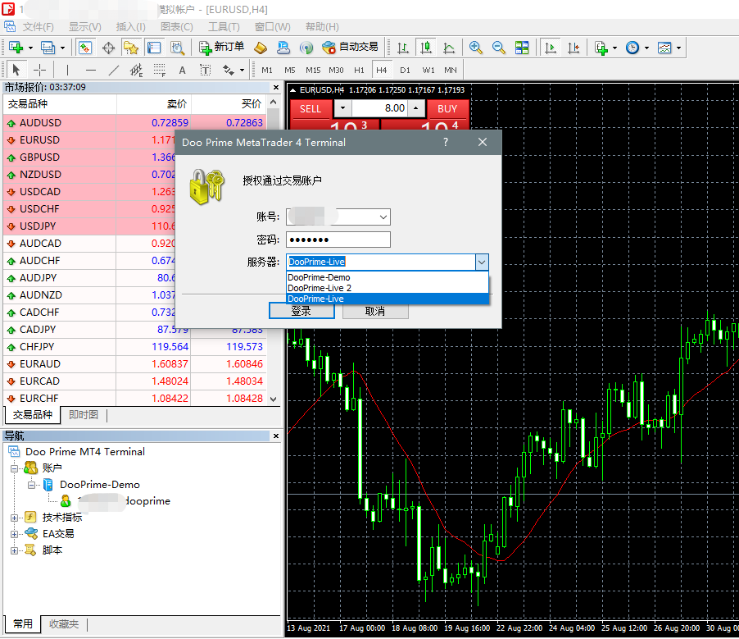
Task: Select the Fibonacci retracement tool
Action: 159,71
